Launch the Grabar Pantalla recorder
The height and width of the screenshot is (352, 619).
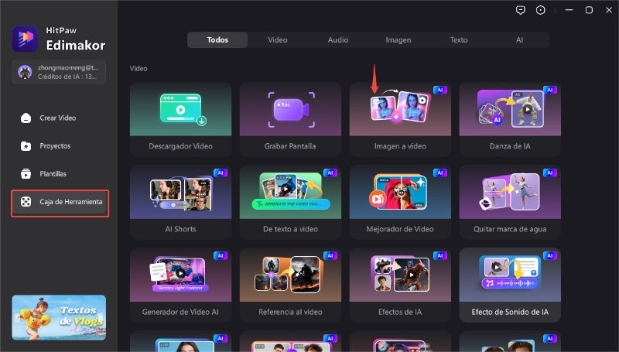click(290, 118)
